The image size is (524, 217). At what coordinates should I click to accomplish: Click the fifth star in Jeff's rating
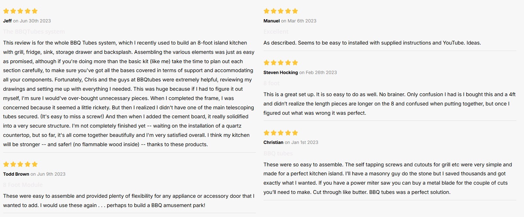(x=35, y=11)
